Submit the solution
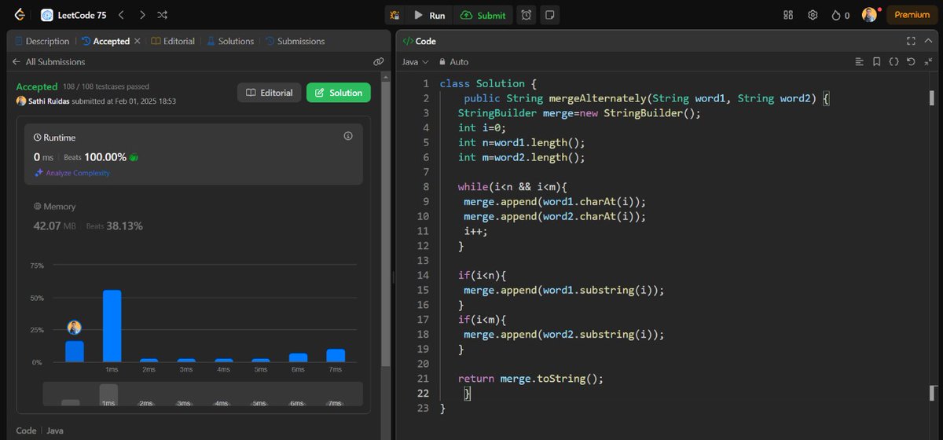Screen dimensions: 943x440 click(483, 15)
